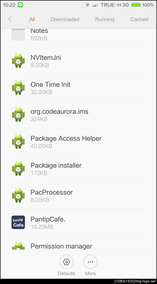This screenshot has width=157, height=284.
Task: Select the All tab
Action: click(32, 19)
